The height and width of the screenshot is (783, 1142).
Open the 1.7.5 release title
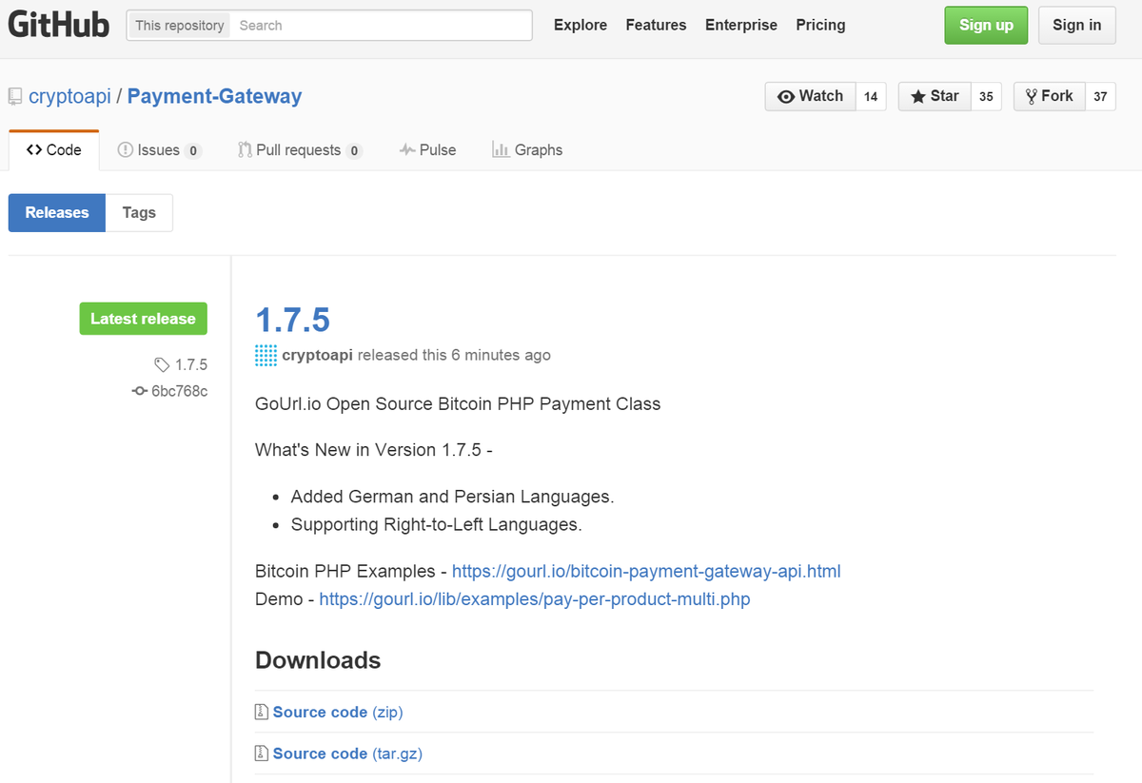[292, 320]
